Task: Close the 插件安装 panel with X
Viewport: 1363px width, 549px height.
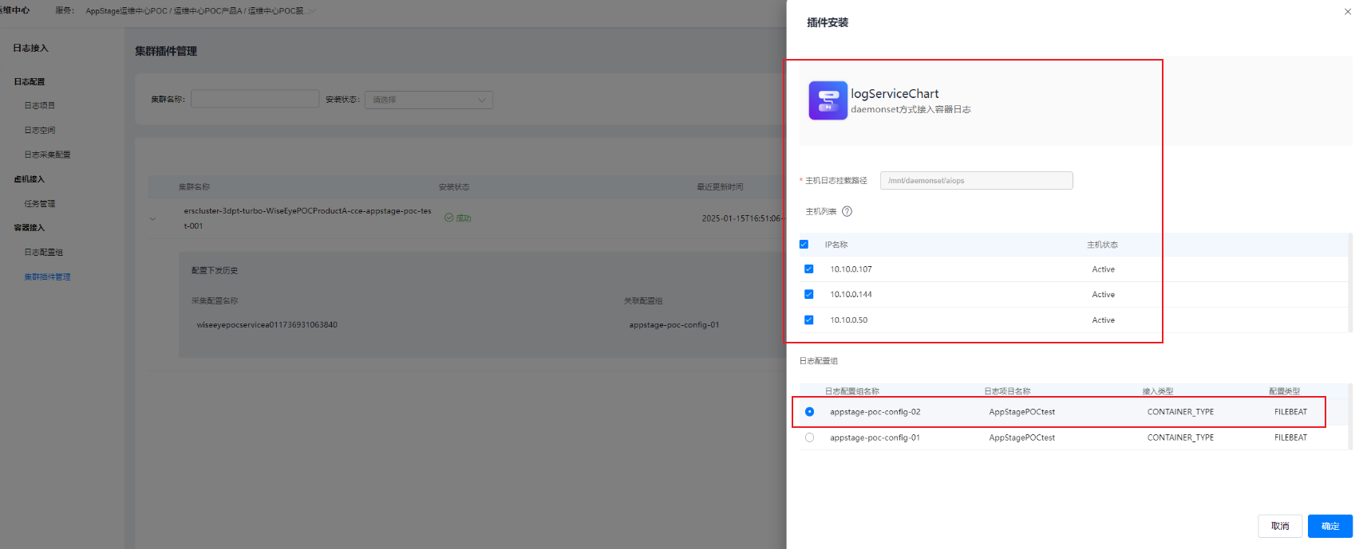Action: (x=1348, y=12)
